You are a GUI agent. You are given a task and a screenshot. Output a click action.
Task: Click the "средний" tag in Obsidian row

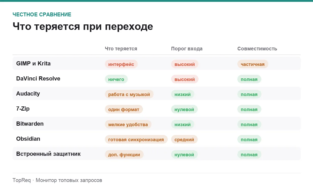coord(184,139)
